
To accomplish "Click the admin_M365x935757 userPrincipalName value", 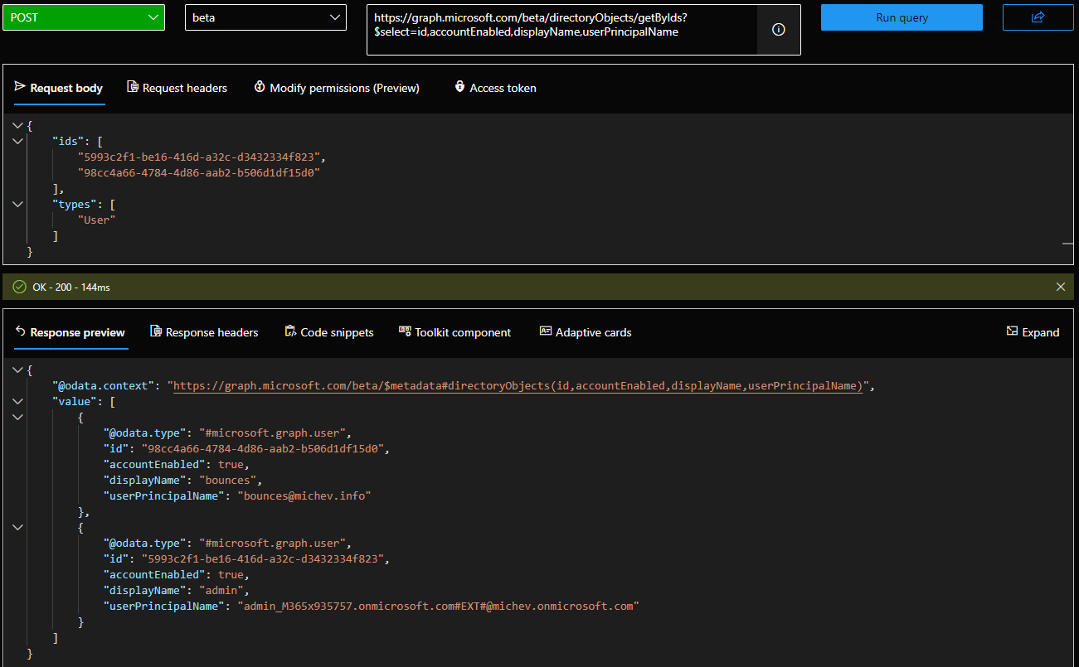I will 439,607.
